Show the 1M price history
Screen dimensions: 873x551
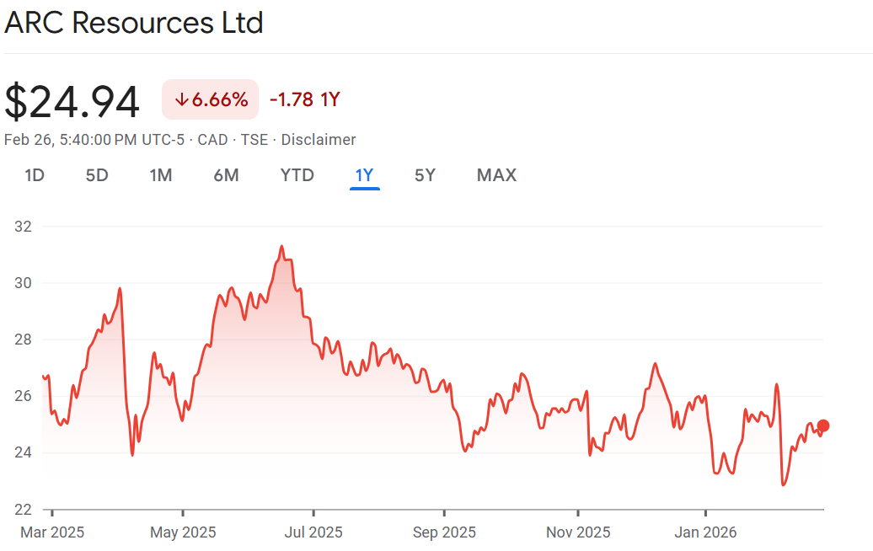(161, 175)
